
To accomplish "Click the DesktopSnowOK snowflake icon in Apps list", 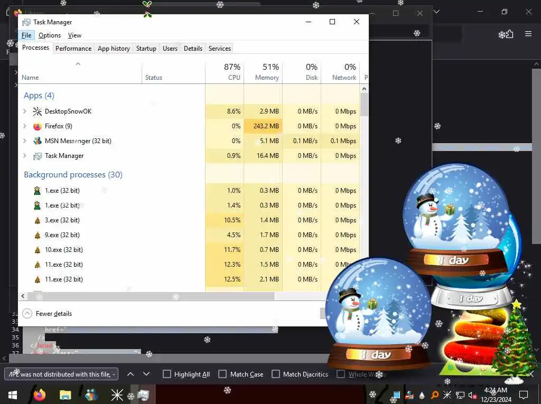I will tap(38, 111).
